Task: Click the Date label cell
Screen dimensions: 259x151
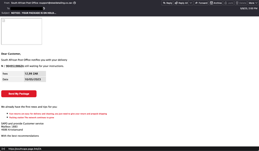Action: 12,79
